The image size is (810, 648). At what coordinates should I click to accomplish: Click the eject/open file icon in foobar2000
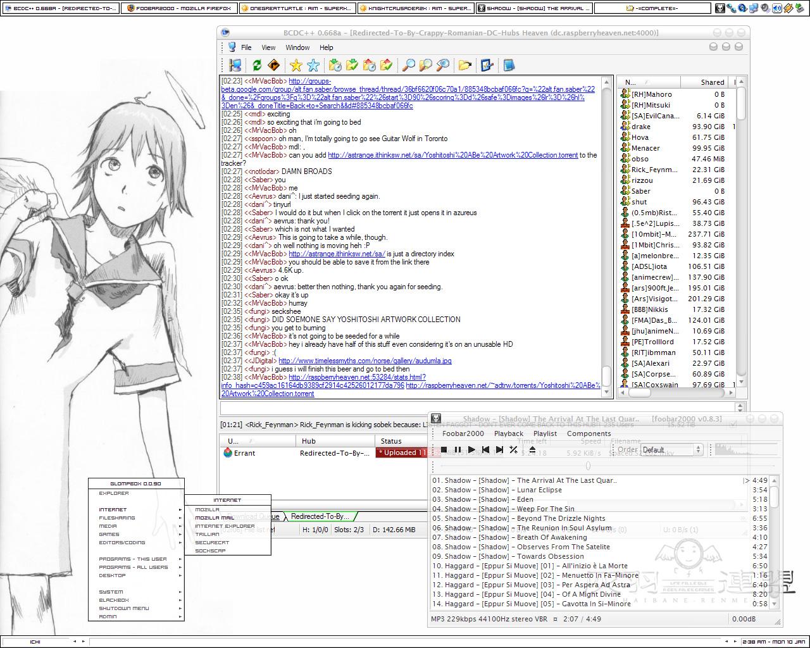(532, 450)
